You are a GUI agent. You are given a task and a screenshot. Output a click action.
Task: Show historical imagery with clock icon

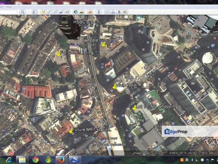pyautogui.click(x=76, y=12)
